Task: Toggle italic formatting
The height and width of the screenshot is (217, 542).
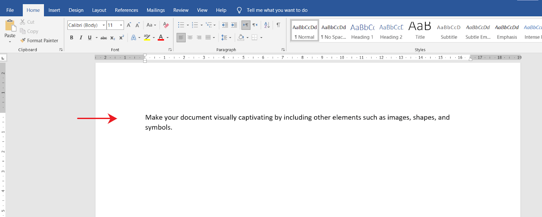Action: (81, 38)
